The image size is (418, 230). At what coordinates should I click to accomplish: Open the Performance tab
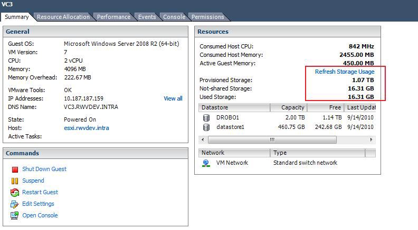pyautogui.click(x=113, y=17)
